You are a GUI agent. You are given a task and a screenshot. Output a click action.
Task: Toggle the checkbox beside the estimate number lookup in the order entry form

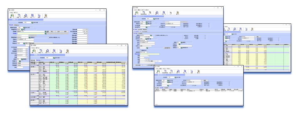(x=155, y=35)
